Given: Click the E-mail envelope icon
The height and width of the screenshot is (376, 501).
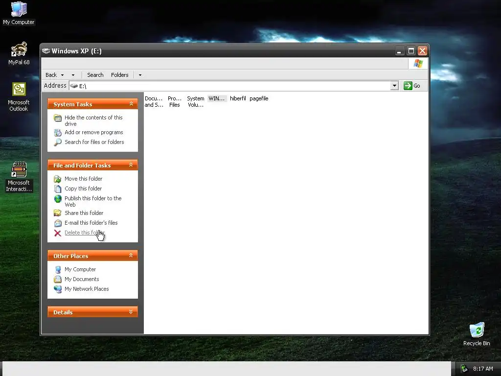Looking at the screenshot, I should click(x=58, y=223).
